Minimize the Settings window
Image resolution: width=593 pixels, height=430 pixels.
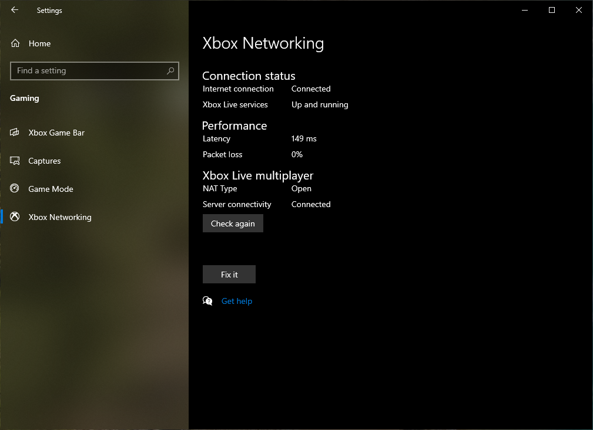tap(524, 10)
